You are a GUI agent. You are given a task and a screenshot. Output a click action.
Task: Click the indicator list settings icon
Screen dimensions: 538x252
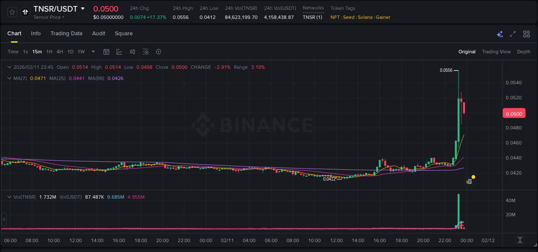pos(145,52)
